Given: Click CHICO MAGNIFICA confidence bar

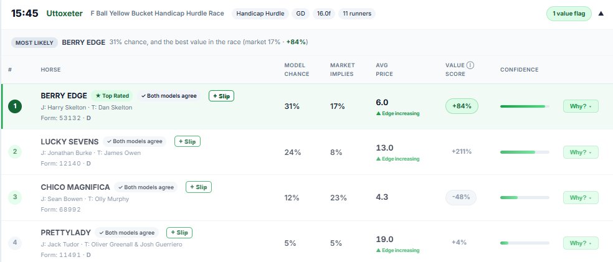Looking at the screenshot, I should (525, 197).
